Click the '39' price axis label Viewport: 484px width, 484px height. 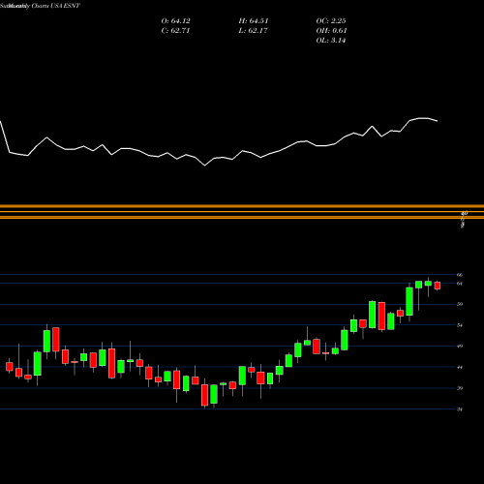pyautogui.click(x=460, y=388)
